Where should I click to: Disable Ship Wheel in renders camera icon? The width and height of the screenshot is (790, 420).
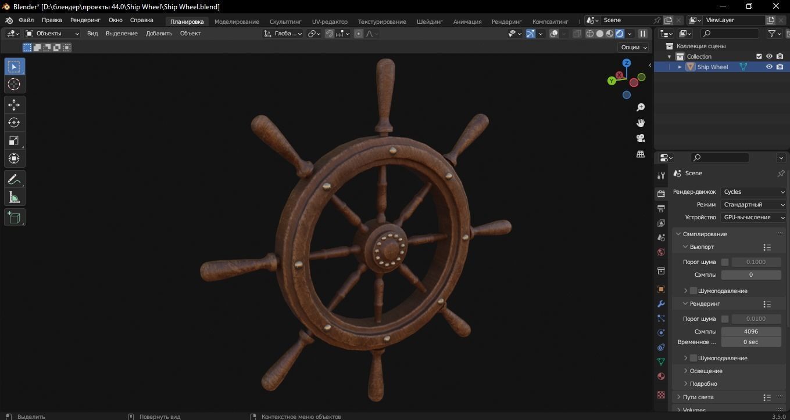pos(780,67)
